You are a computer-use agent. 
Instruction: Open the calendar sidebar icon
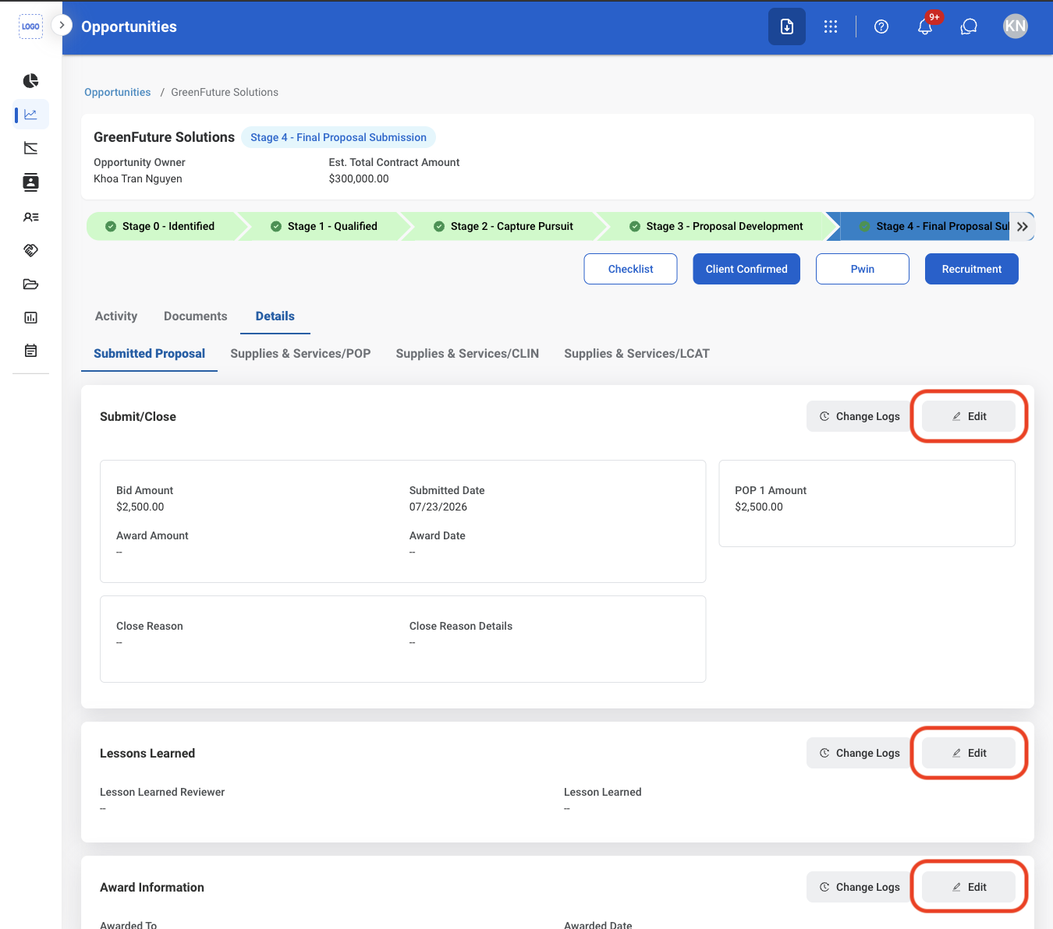coord(30,351)
